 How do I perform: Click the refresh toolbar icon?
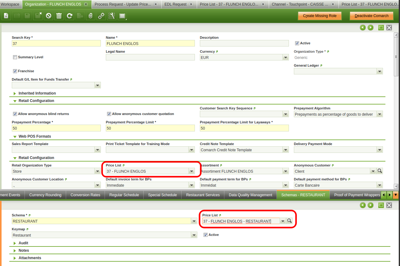pyautogui.click(x=69, y=16)
